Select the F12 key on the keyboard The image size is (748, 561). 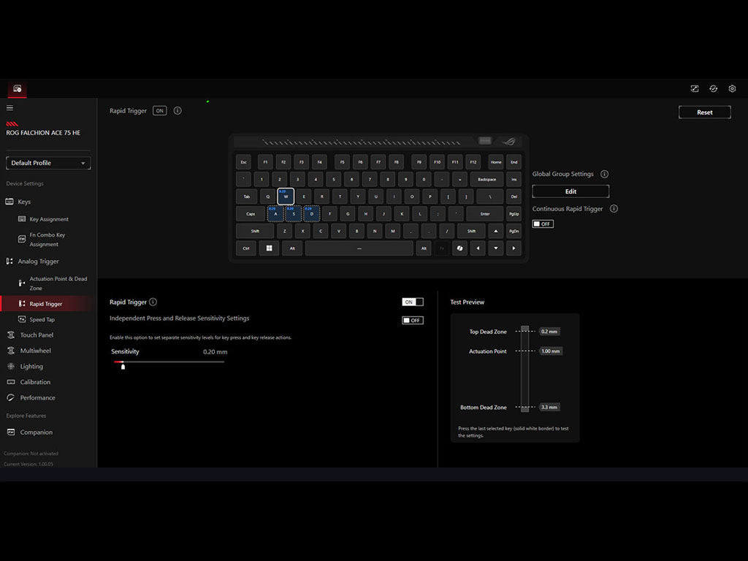coord(473,162)
